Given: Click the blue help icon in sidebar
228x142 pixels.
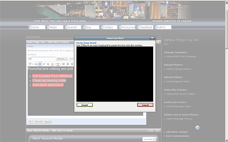Looking at the screenshot, I should (x=198, y=127).
